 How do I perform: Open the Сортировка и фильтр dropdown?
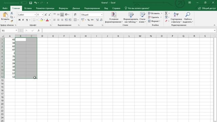point(176,18)
